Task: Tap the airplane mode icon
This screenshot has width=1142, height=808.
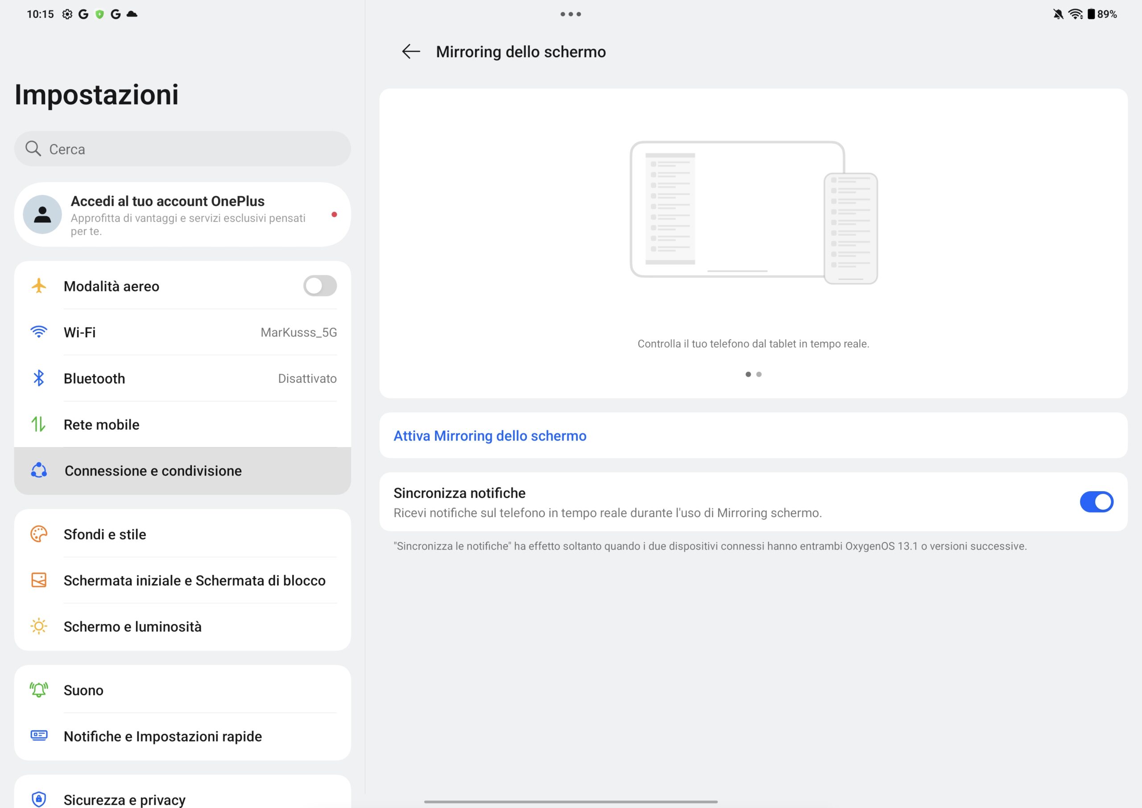Action: click(39, 286)
